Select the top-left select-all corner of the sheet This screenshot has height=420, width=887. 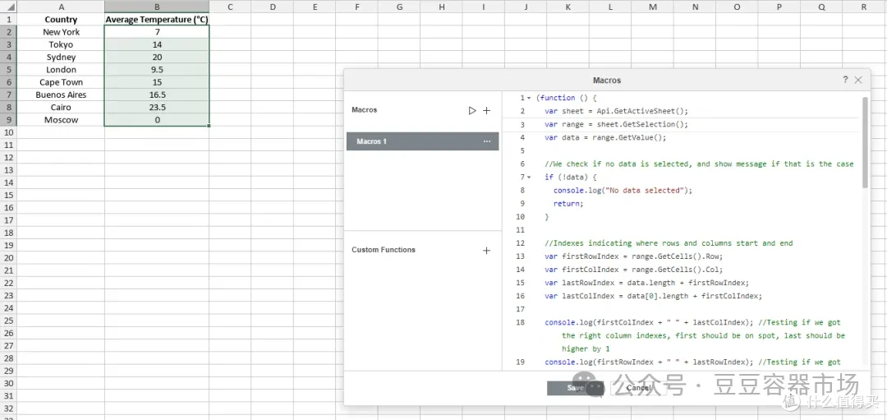(8, 7)
